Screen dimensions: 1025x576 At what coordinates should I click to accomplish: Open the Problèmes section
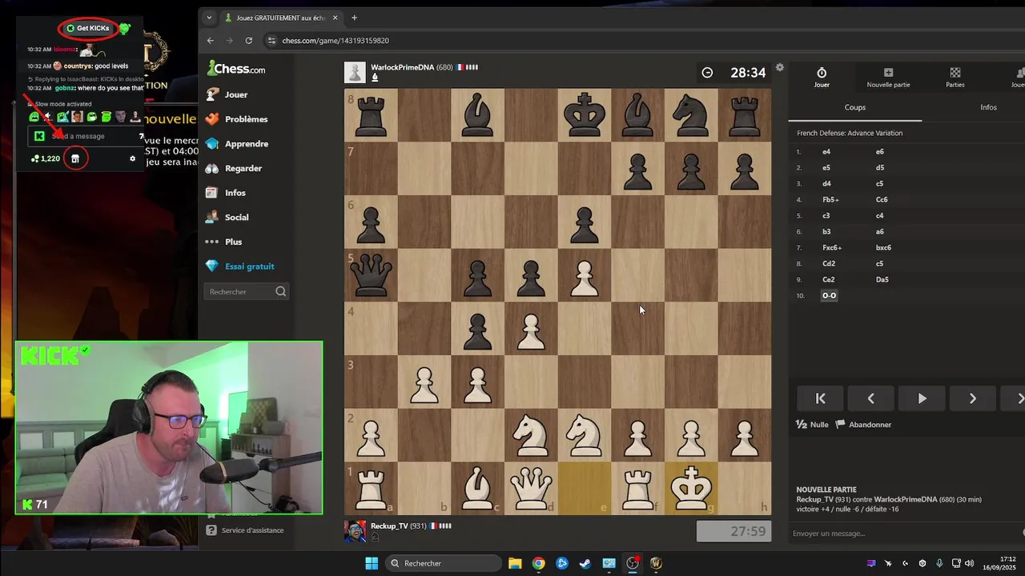[236, 119]
